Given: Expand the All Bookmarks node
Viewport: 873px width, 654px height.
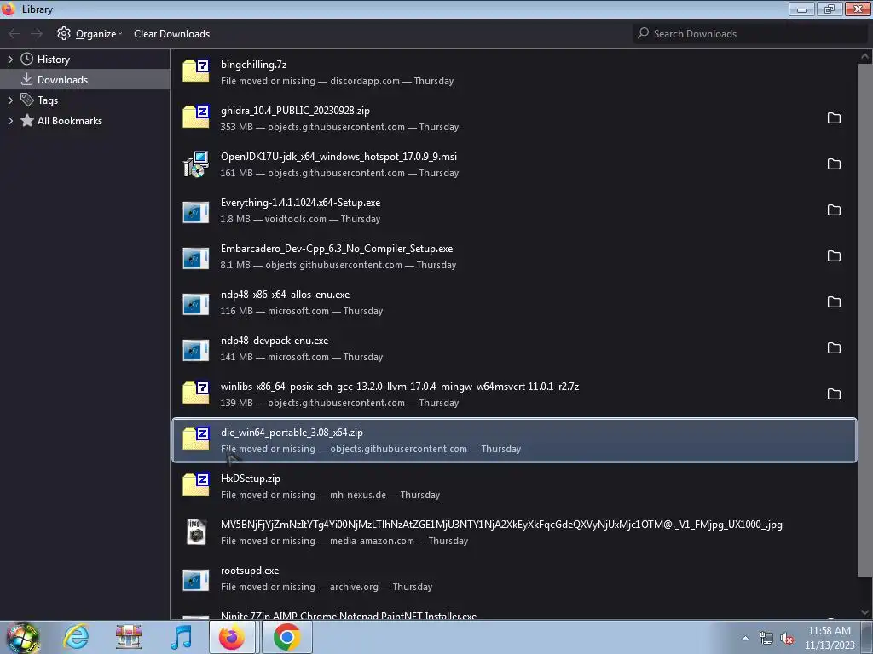Looking at the screenshot, I should pyautogui.click(x=10, y=121).
